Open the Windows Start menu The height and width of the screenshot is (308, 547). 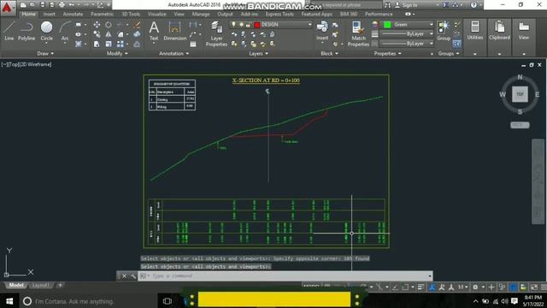click(9, 301)
